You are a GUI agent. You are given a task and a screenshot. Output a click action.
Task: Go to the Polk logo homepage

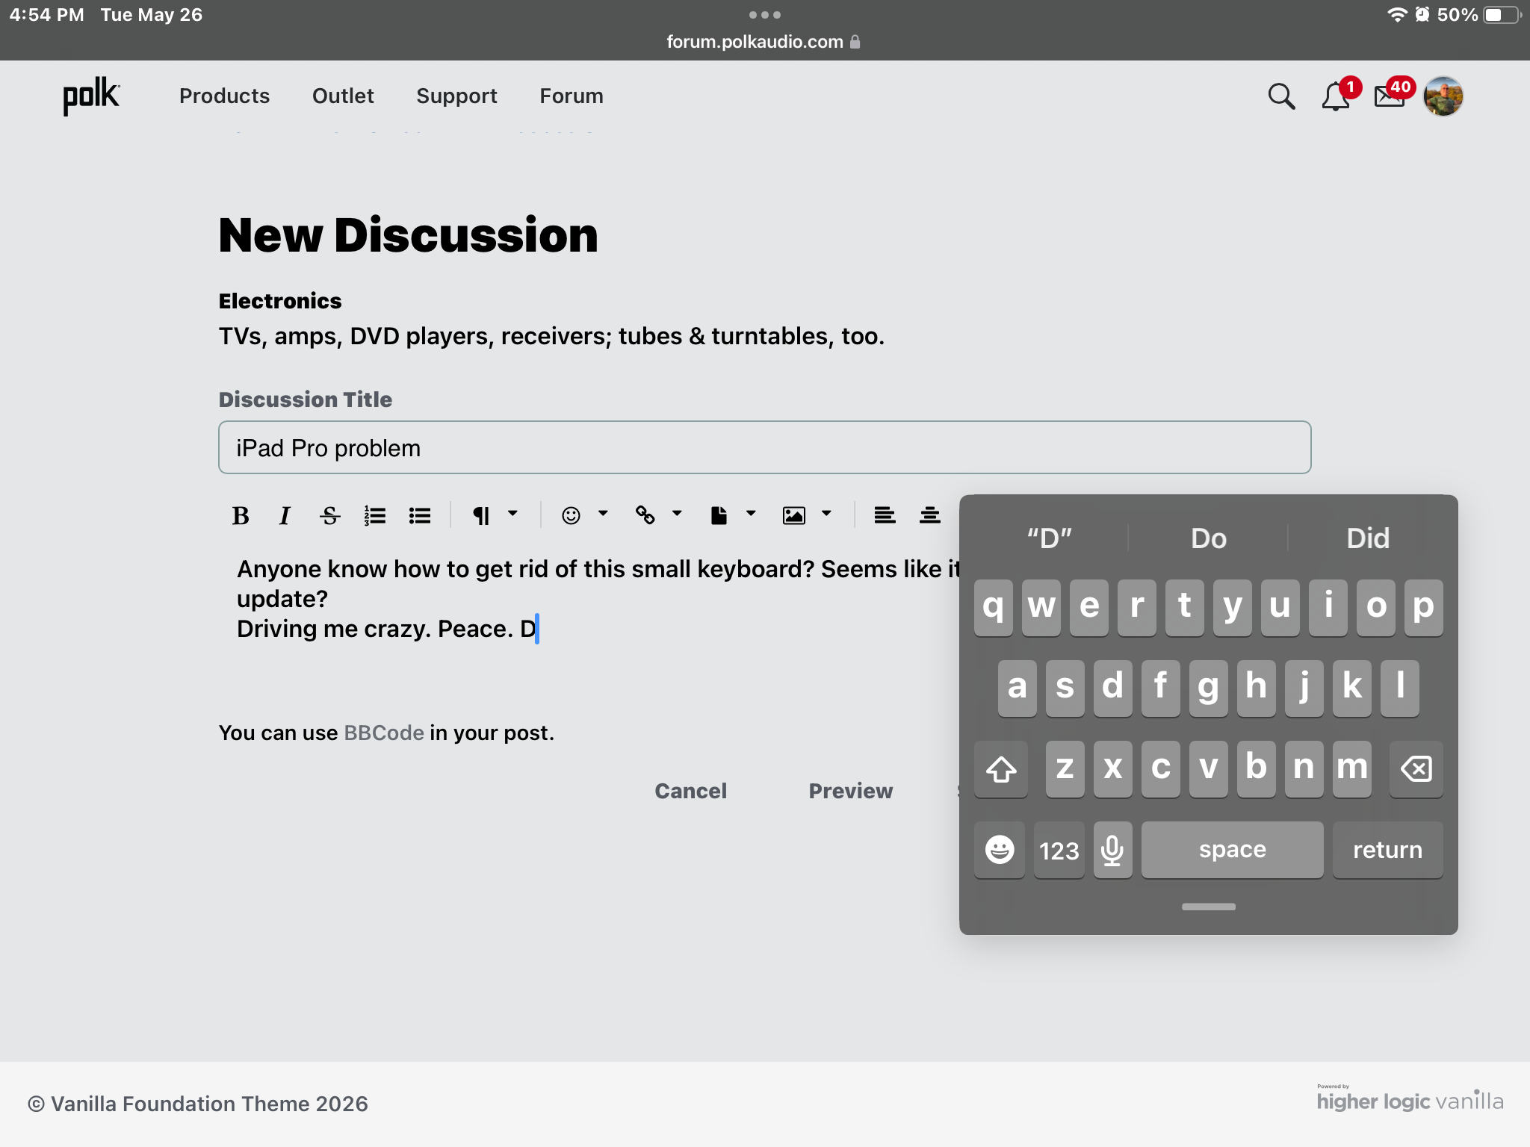[x=91, y=96]
